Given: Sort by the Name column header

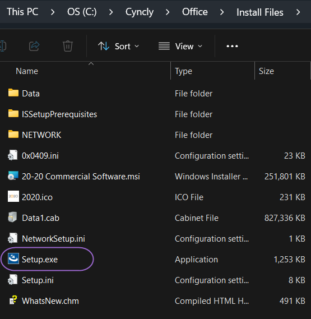Looking at the screenshot, I should coord(27,71).
